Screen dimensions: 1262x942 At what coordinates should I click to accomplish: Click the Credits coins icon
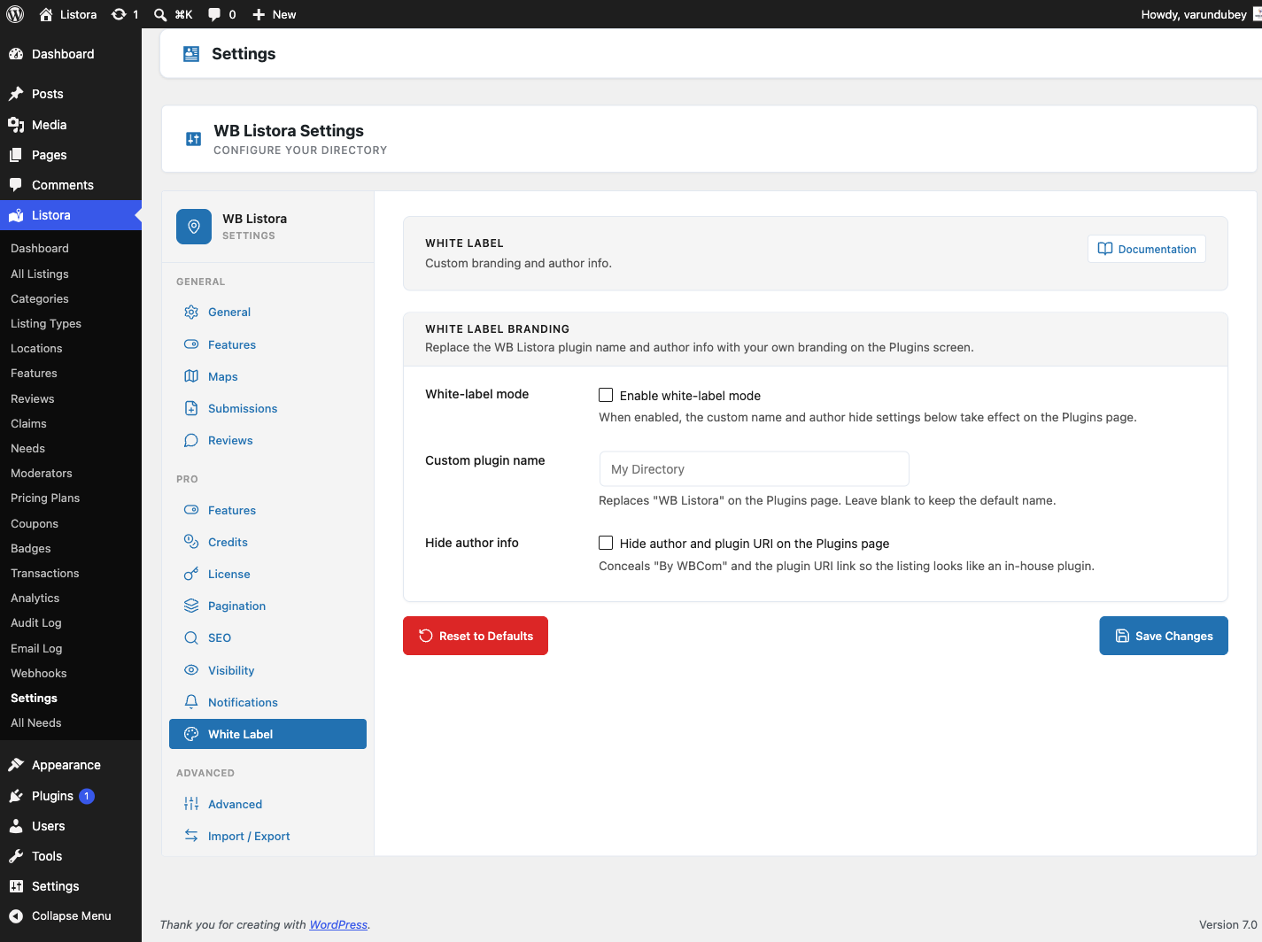tap(191, 542)
